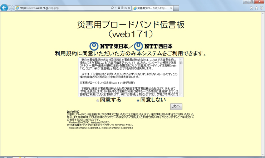Click the terms box scrollbar up arrow

pyautogui.click(x=181, y=60)
